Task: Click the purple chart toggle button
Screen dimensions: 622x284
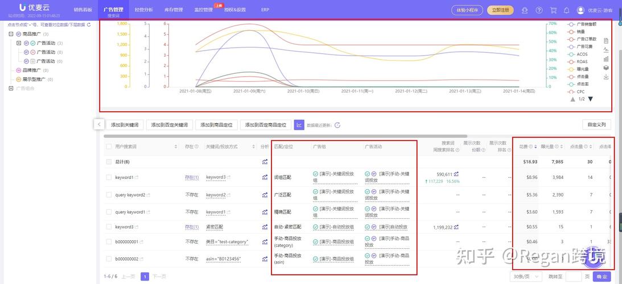Action: click(x=299, y=125)
